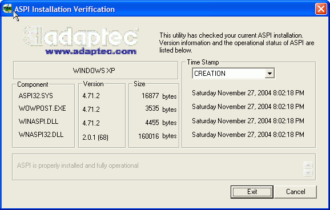
Task: Click 'ASPI is properly installed' status message
Action: pos(78,165)
